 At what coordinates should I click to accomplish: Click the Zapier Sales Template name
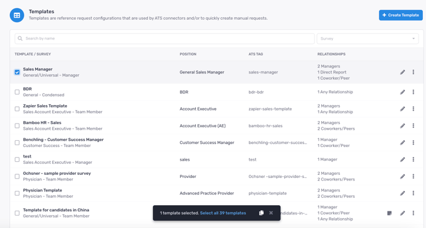click(x=45, y=106)
